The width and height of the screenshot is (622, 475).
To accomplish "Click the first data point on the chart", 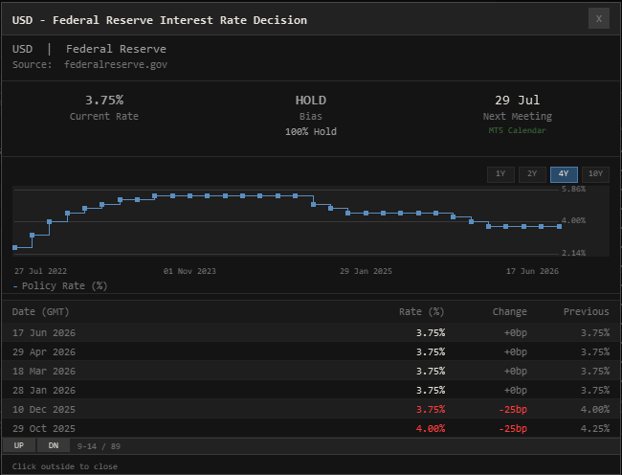I will pos(15,247).
